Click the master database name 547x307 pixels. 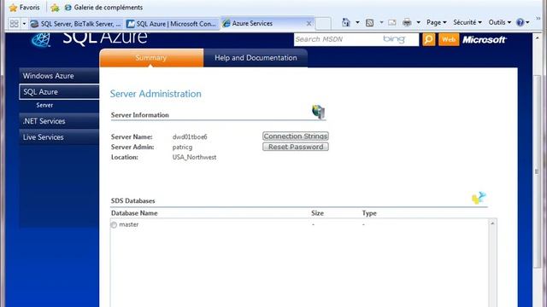pyautogui.click(x=129, y=224)
